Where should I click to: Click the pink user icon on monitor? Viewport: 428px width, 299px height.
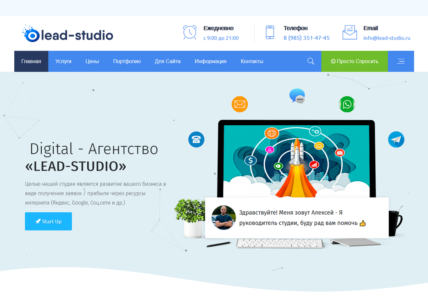tap(269, 149)
